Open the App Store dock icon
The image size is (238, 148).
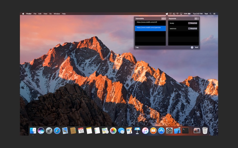coord(161,131)
